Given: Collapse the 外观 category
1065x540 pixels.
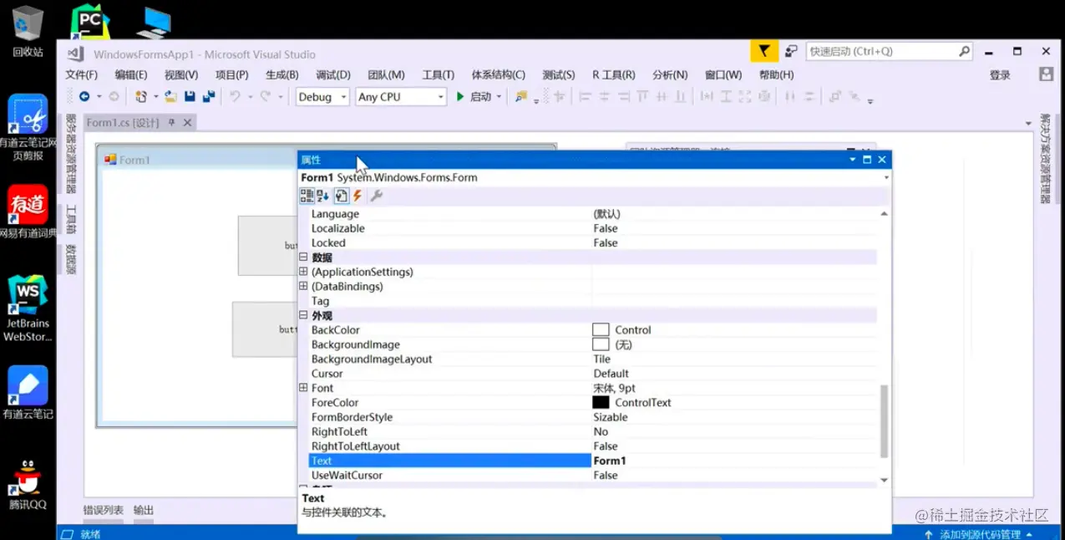Looking at the screenshot, I should click(x=304, y=315).
